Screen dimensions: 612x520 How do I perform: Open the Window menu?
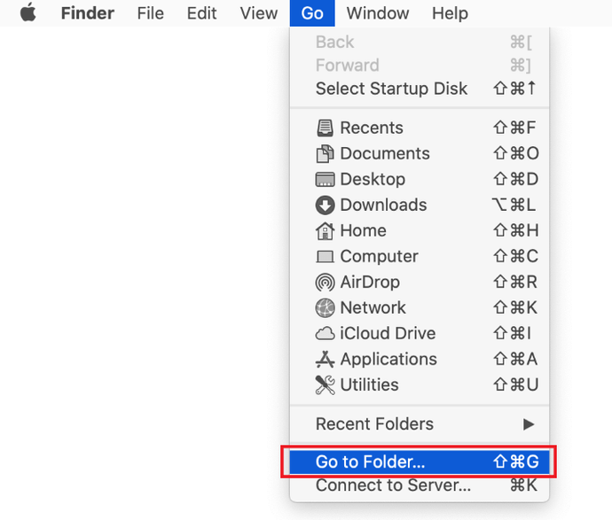point(378,13)
